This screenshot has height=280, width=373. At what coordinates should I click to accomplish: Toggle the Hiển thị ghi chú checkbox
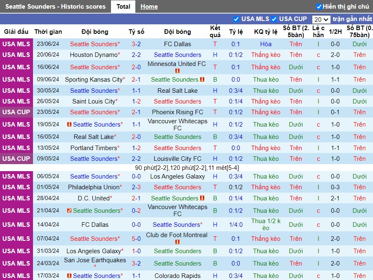click(x=319, y=7)
